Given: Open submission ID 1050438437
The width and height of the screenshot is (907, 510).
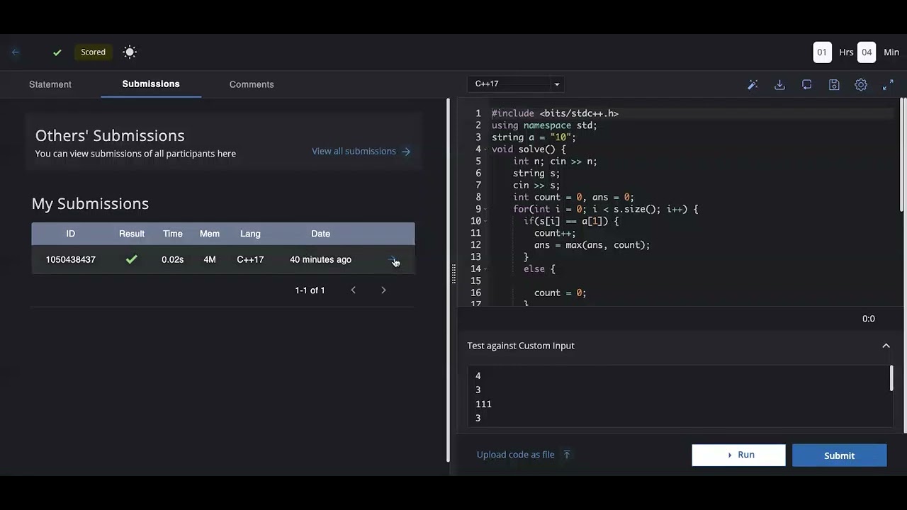Looking at the screenshot, I should pos(71,259).
